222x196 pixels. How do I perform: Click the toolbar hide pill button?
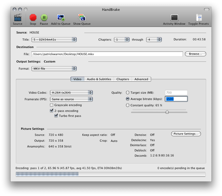[x=207, y=9]
